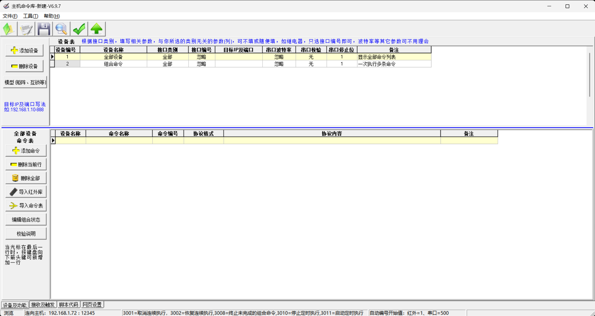595x316 pixels.
Task: Click the 编辑组合状态 button
Action: coord(26,220)
